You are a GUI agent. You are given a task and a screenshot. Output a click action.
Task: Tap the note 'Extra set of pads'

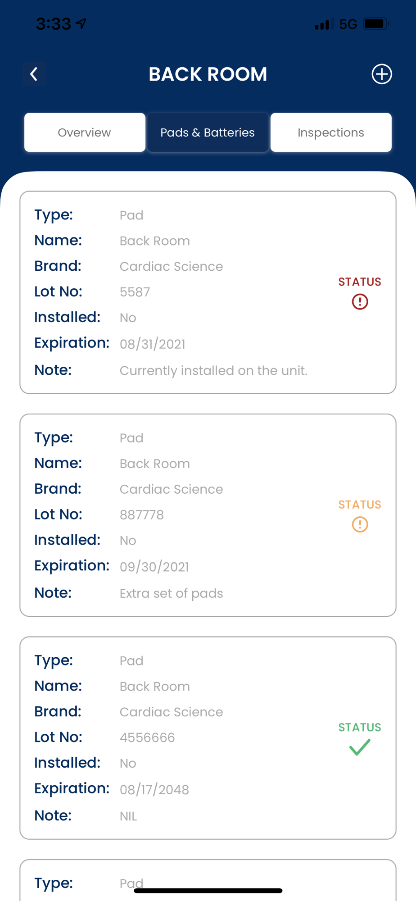pyautogui.click(x=172, y=593)
